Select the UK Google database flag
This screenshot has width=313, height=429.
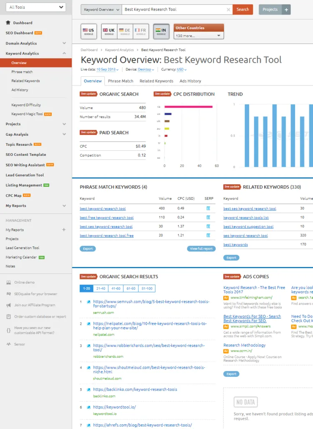pos(109,31)
